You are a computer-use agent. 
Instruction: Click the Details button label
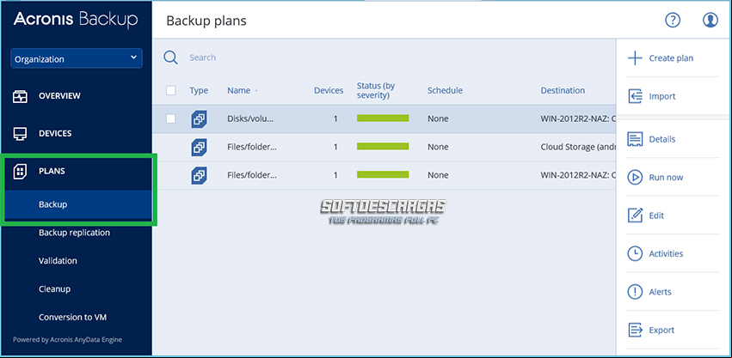pyautogui.click(x=662, y=139)
